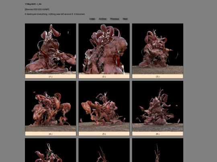Click the [Blender/EEVEE/GIMP] tools line
Image resolution: width=217 pixels, height=162 pixels.
point(37,9)
